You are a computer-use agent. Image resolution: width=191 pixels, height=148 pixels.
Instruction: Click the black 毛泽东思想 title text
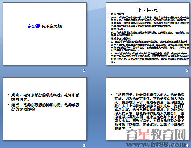click(51, 26)
